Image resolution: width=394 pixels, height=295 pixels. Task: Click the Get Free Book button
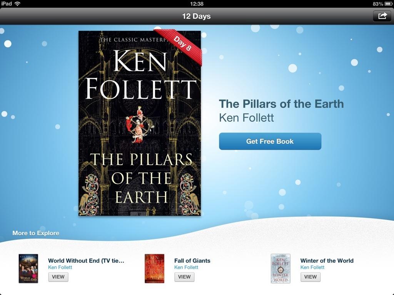pyautogui.click(x=270, y=141)
